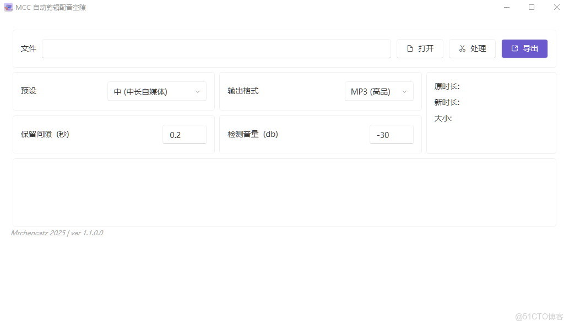569x326 pixels.
Task: Change output format from MP3 (高品)
Action: [x=378, y=91]
